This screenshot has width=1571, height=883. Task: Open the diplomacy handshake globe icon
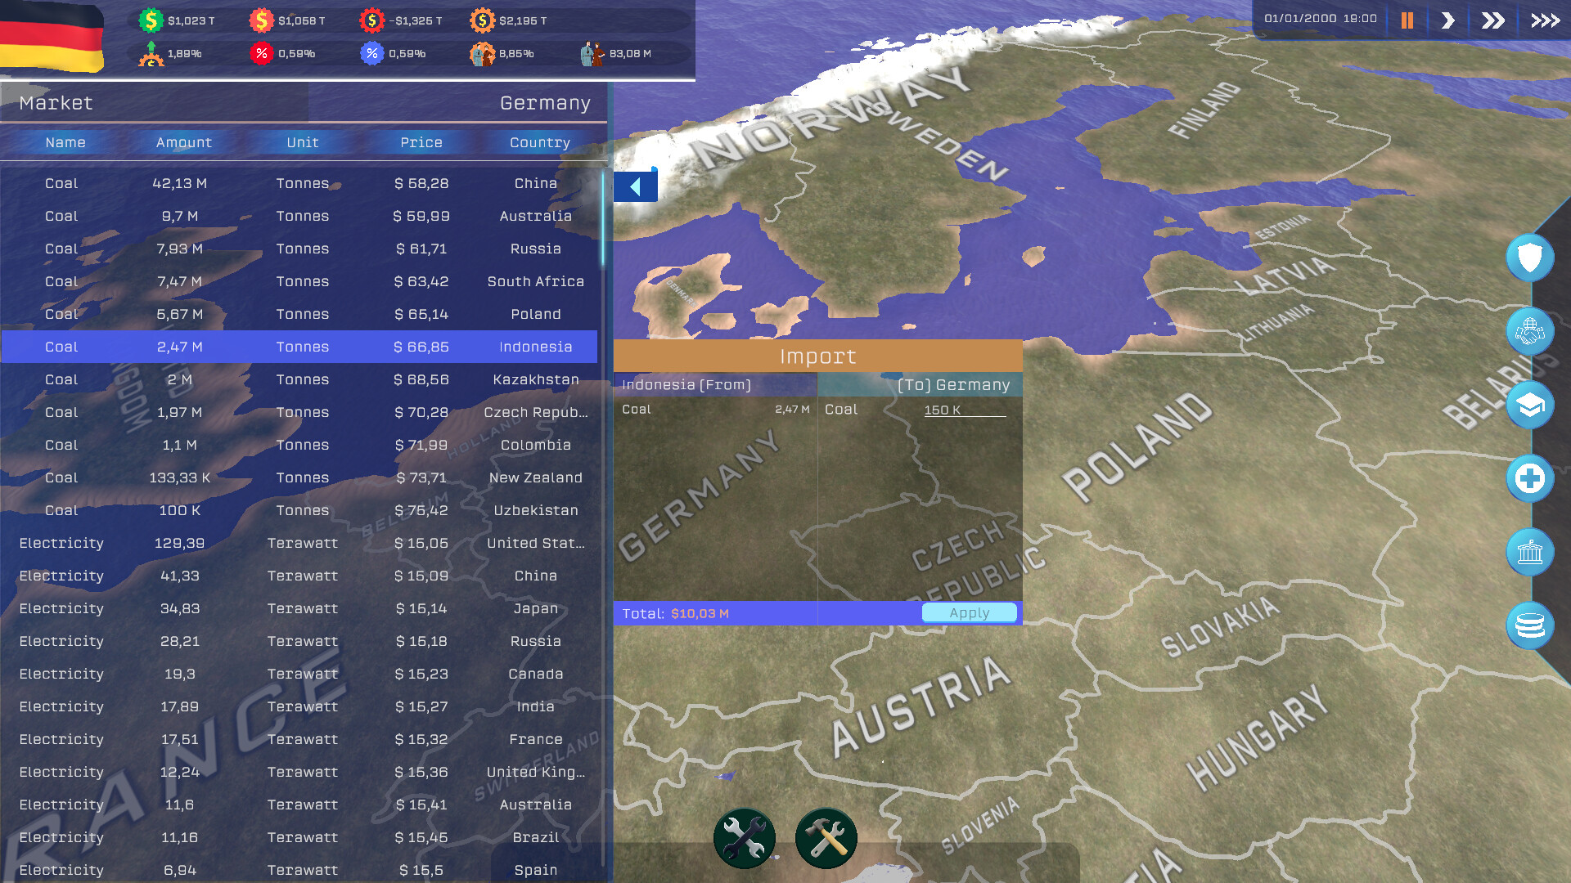click(1529, 332)
